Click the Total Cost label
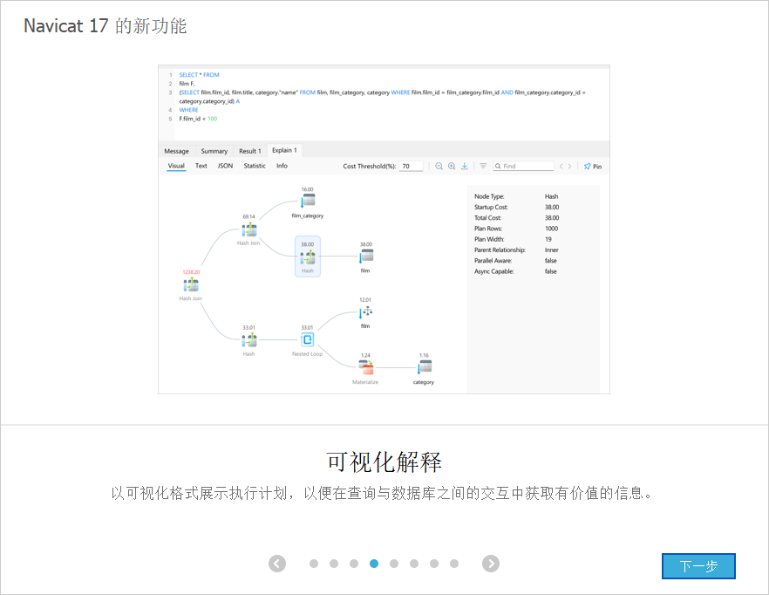 pyautogui.click(x=487, y=218)
